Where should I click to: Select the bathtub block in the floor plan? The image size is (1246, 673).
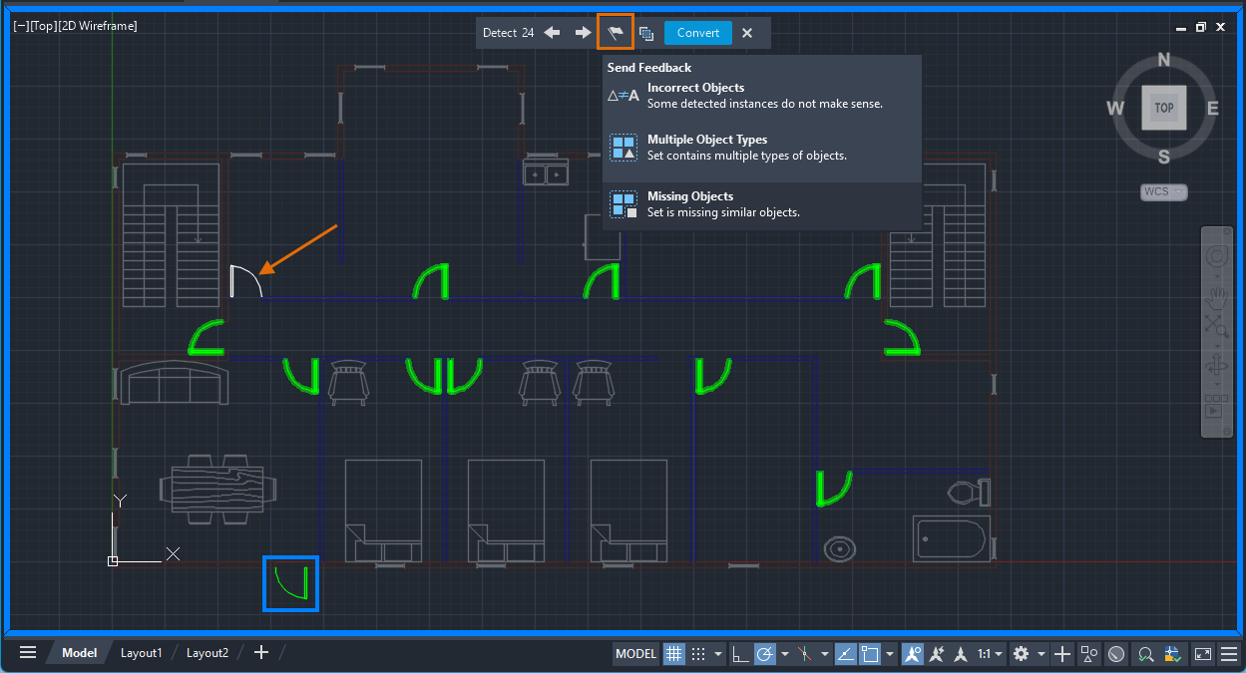click(952, 538)
